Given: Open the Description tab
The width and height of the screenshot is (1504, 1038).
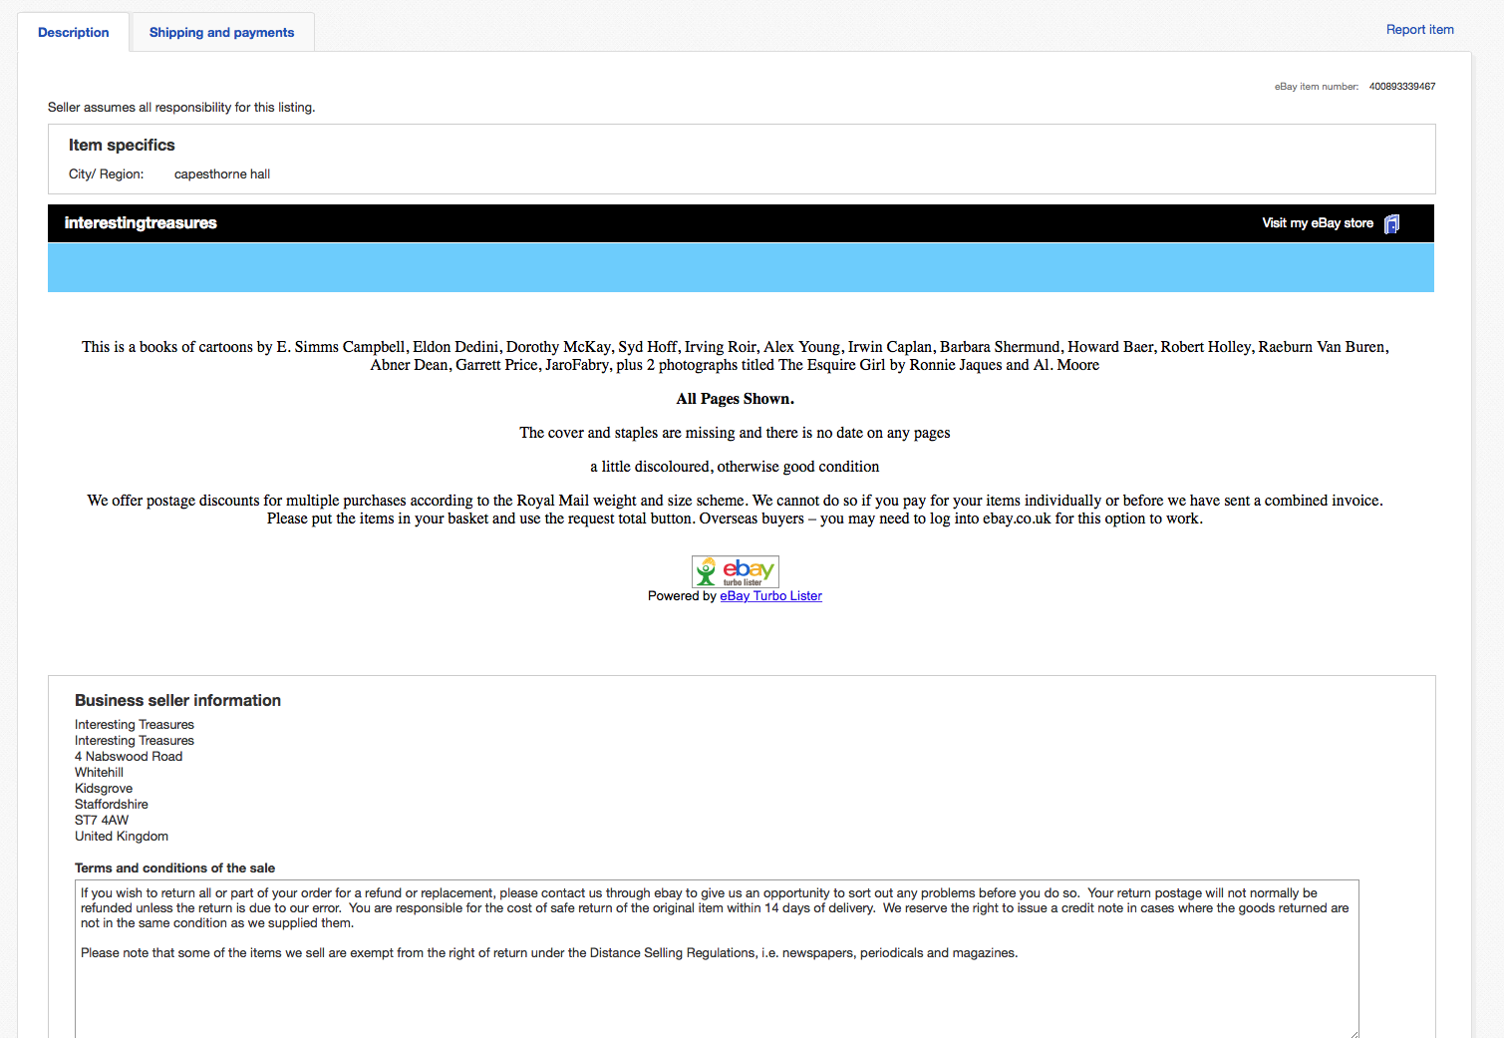Looking at the screenshot, I should pyautogui.click(x=74, y=32).
